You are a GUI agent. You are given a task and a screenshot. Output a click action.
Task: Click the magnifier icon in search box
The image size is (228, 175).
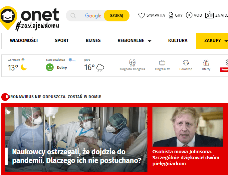73,16
